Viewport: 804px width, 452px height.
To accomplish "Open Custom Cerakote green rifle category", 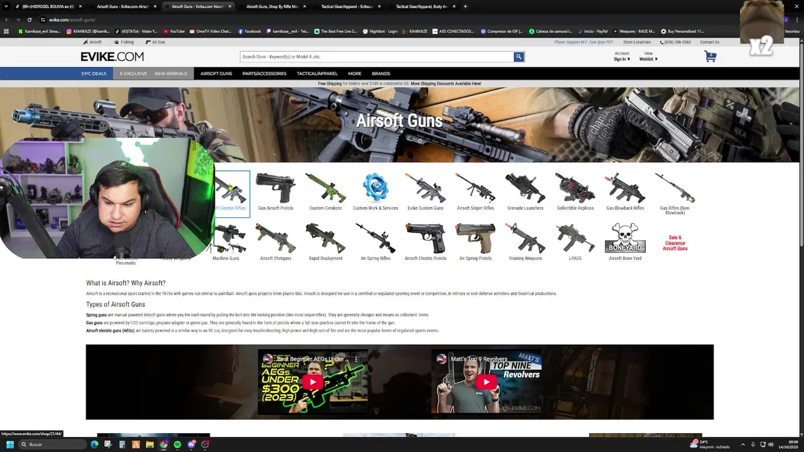I will point(325,188).
